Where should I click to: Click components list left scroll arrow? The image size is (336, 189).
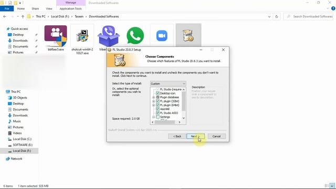(153, 122)
